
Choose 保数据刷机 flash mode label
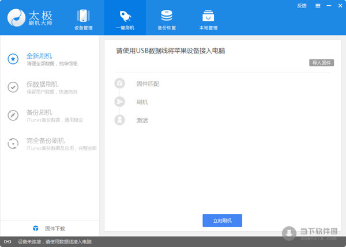point(42,84)
